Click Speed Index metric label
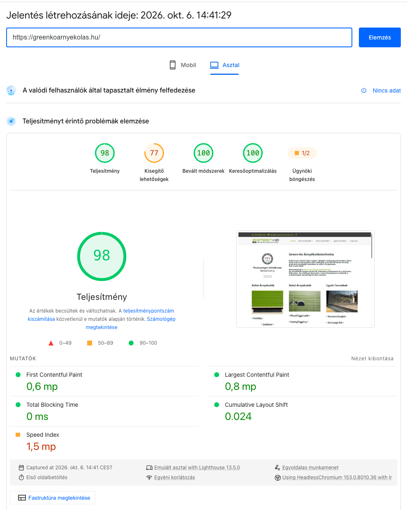407x510 pixels. pos(43,435)
